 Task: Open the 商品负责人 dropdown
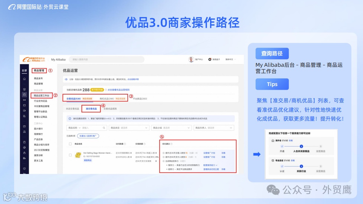[x=214, y=128]
